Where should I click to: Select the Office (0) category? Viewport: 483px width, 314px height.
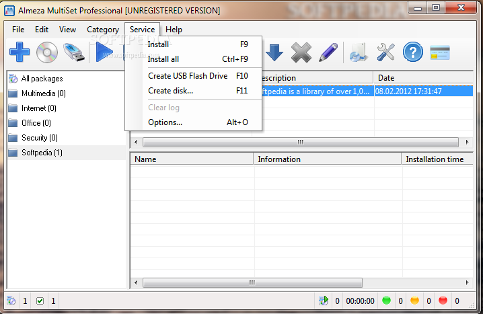click(x=36, y=123)
